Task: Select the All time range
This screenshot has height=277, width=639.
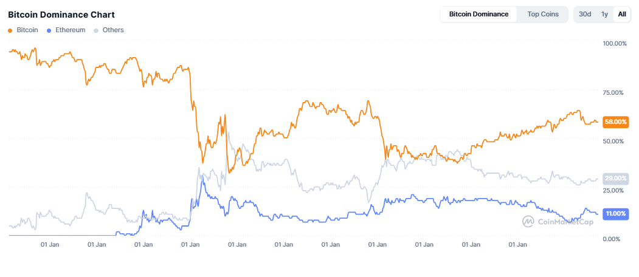Action: (x=622, y=14)
